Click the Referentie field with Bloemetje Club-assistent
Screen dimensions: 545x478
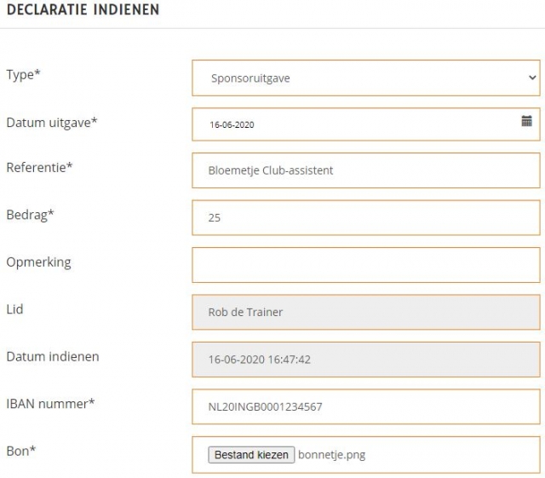[365, 170]
